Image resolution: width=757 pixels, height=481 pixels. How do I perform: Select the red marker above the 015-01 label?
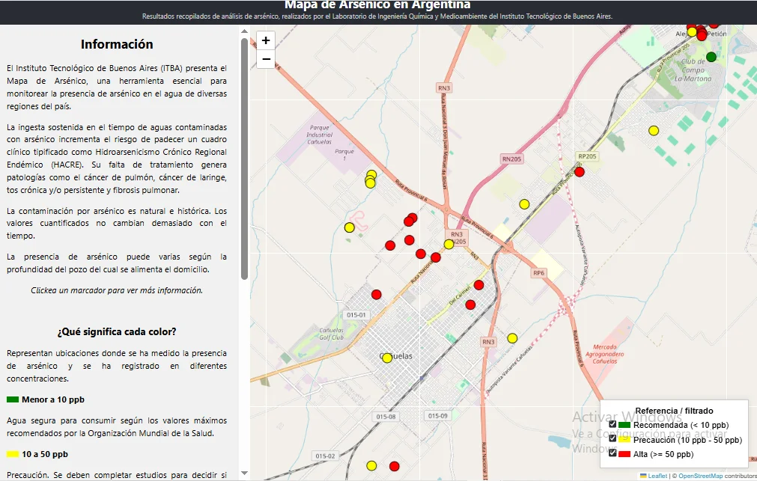tap(376, 294)
